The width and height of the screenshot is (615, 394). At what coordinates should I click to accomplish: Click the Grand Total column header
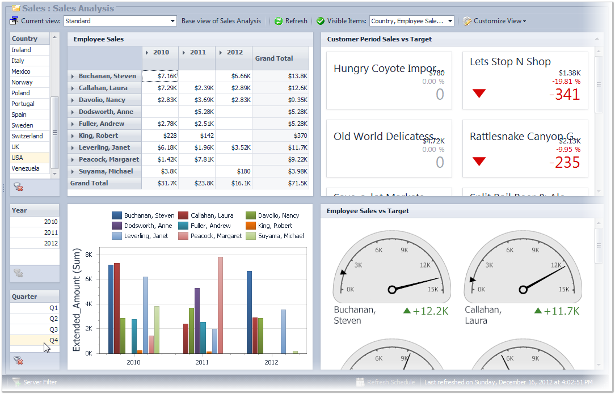[274, 58]
